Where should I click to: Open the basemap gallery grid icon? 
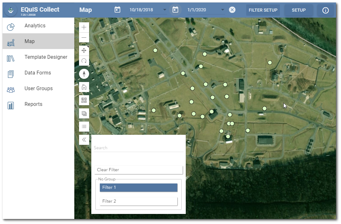(x=84, y=100)
